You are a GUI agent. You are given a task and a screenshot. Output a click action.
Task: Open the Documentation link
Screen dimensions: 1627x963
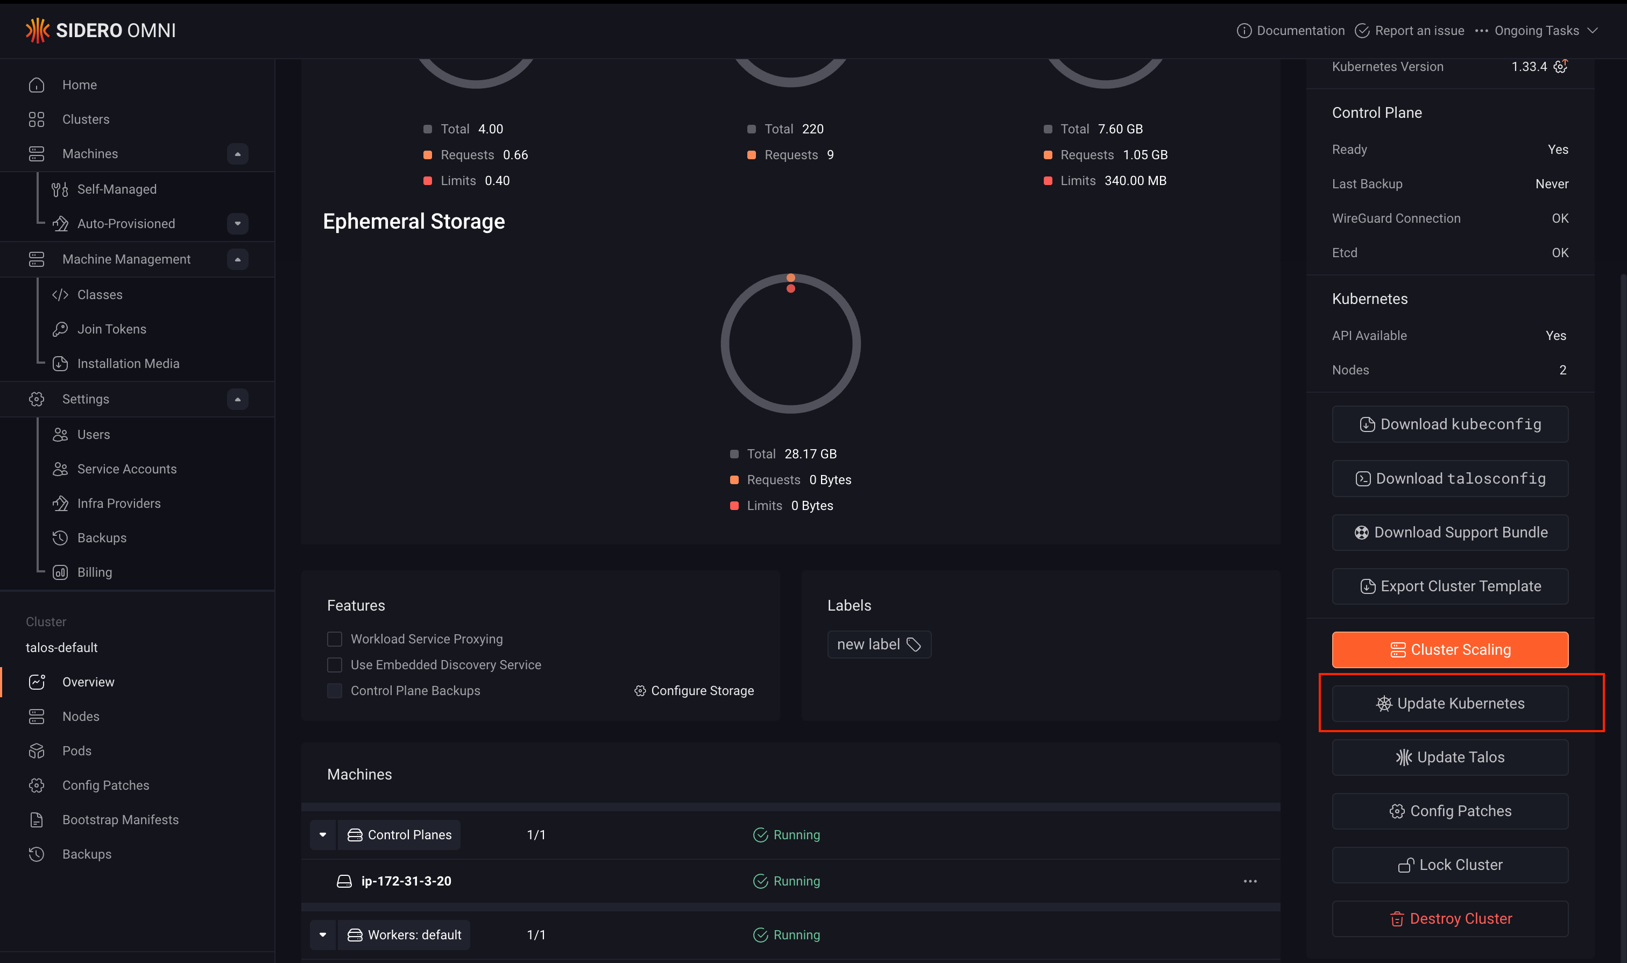click(x=1290, y=31)
